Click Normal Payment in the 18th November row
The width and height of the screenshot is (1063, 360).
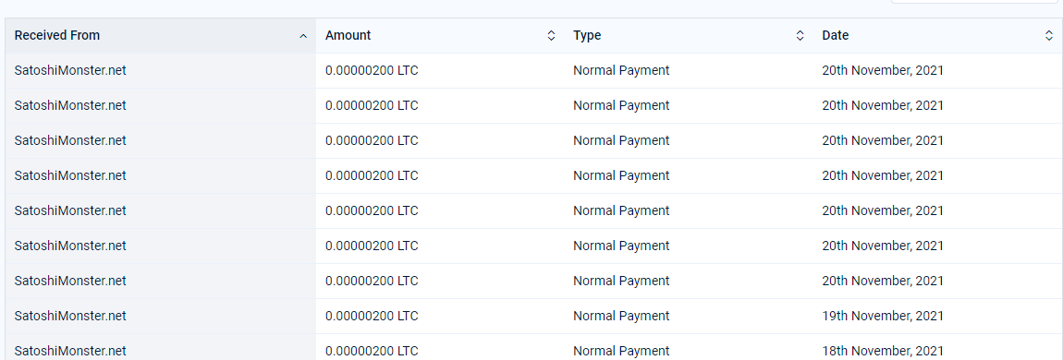tap(621, 351)
